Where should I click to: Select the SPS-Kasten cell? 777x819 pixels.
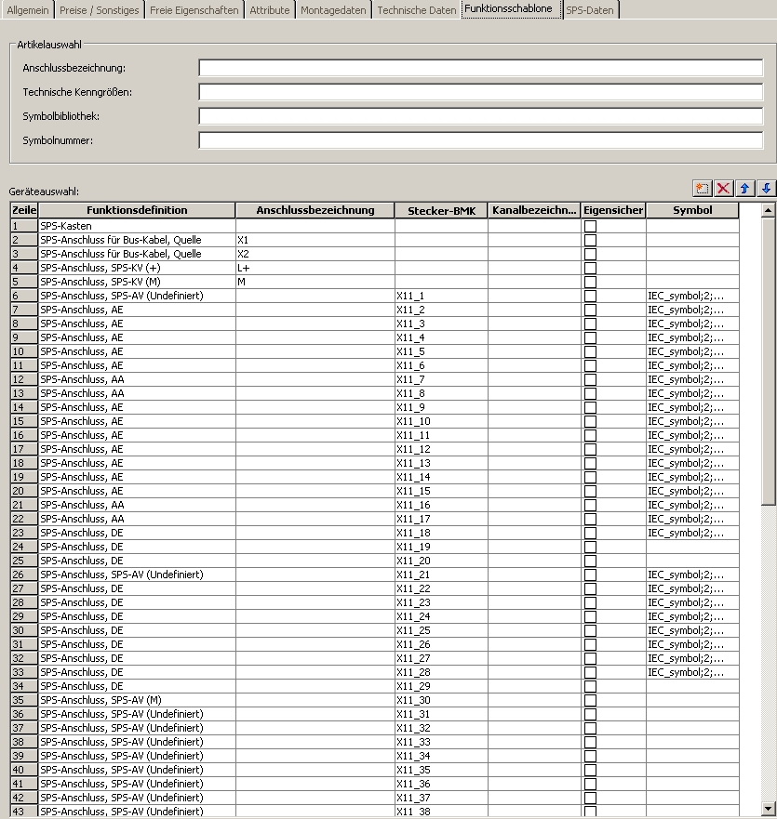pos(137,226)
